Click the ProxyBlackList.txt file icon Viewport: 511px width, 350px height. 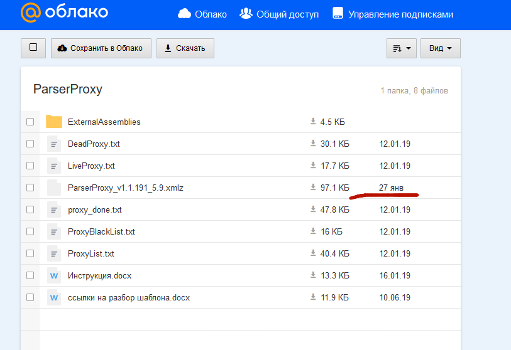pos(54,231)
